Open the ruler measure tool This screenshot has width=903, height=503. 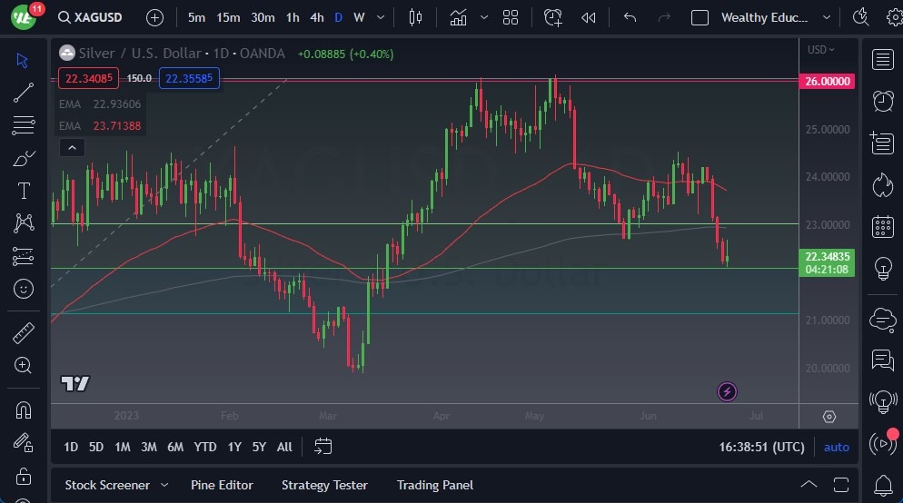tap(24, 332)
